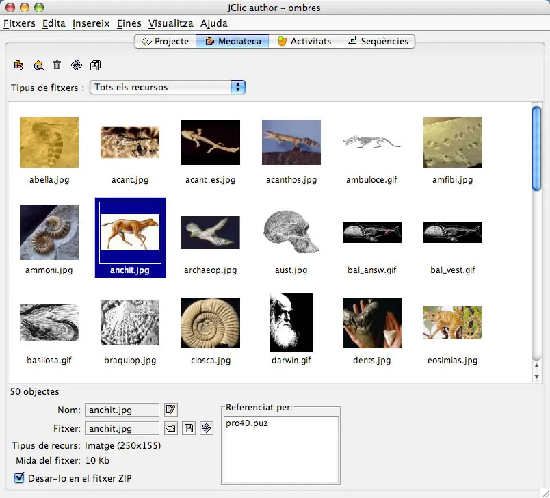Viewport: 550px width, 498px height.
Task: Click the media list vertical scrollbar thumb
Action: coord(537,148)
